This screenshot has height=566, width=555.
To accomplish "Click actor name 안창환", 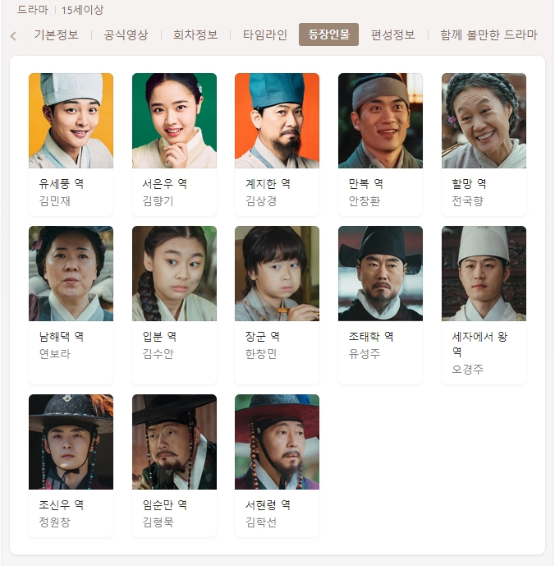I will click(x=364, y=201).
